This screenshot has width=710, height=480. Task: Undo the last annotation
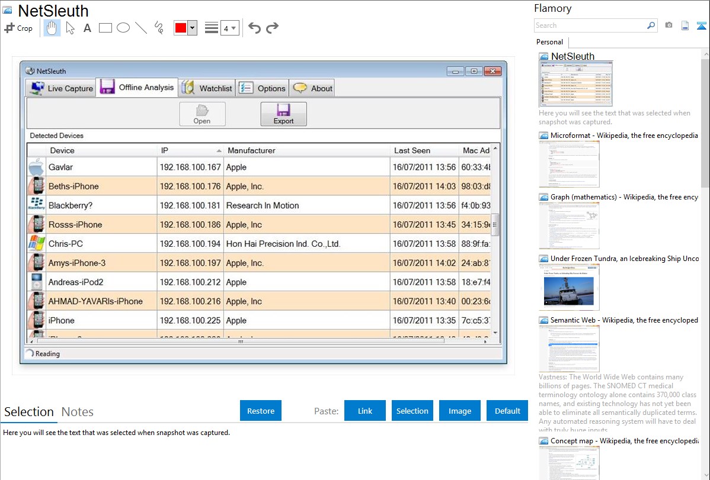[x=254, y=28]
